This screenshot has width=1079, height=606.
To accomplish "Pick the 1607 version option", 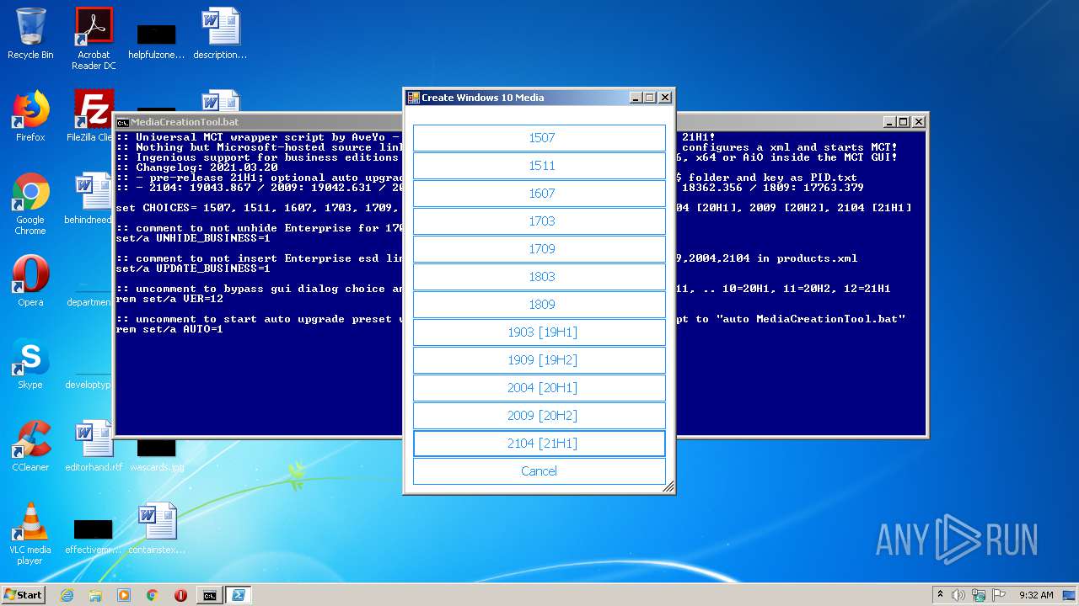I will coord(539,194).
